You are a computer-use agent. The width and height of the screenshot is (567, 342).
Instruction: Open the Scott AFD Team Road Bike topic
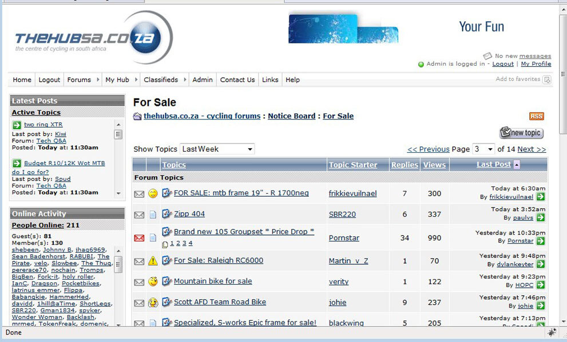(x=220, y=302)
